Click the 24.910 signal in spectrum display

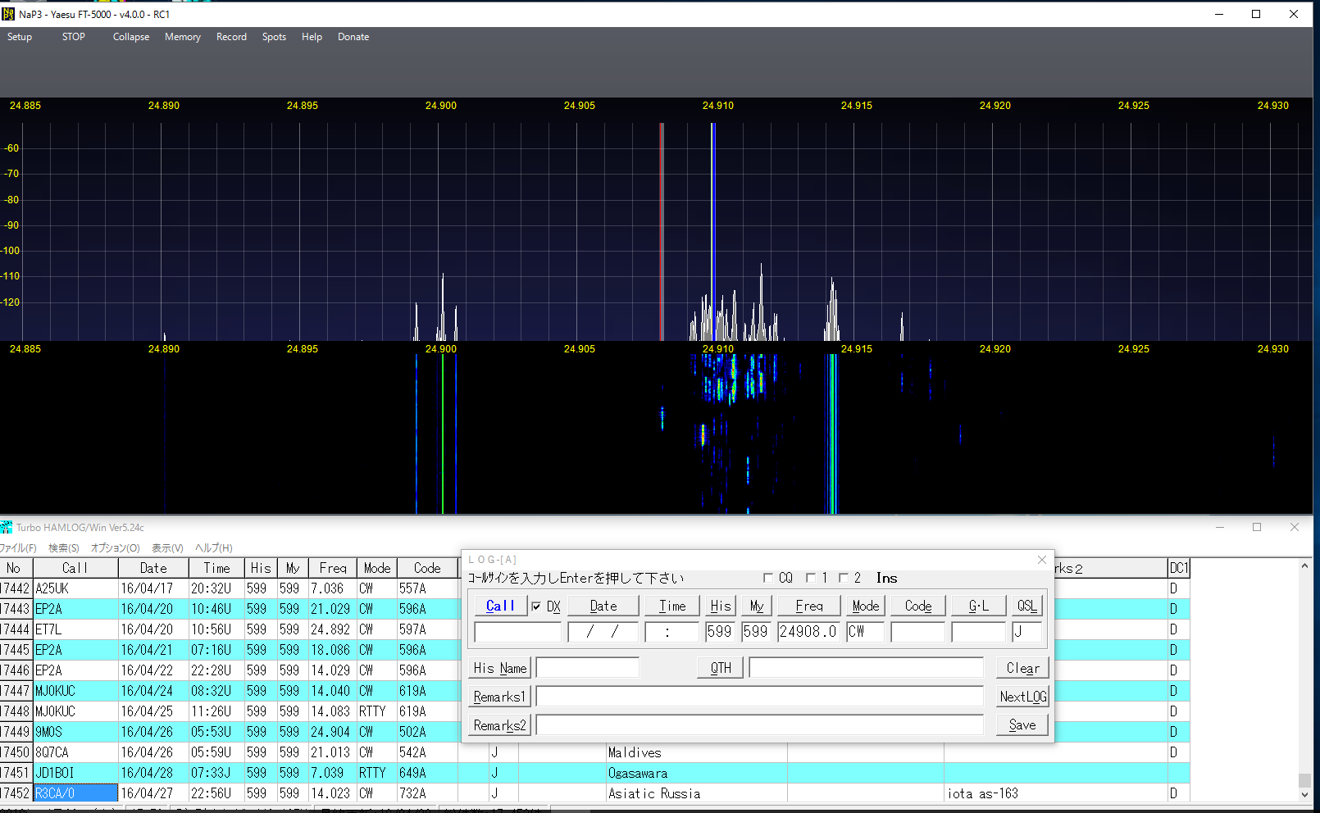[713, 231]
